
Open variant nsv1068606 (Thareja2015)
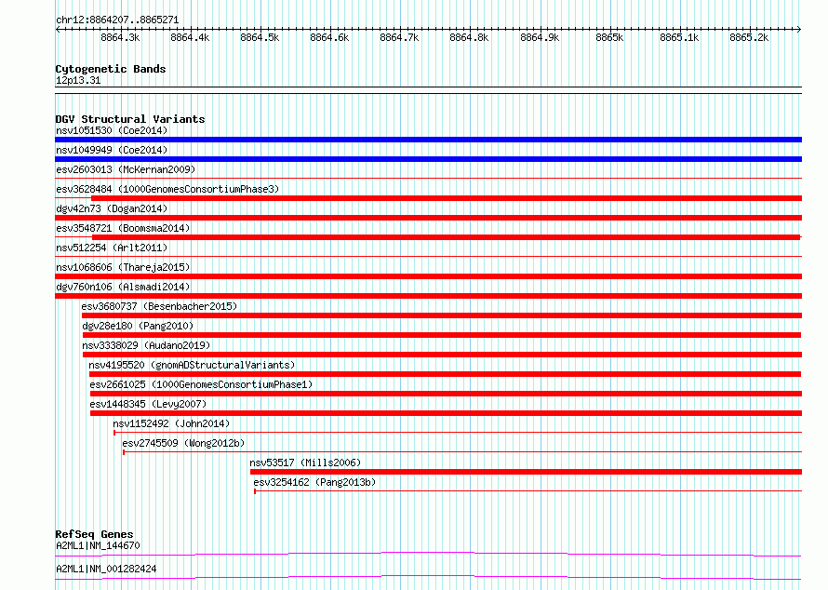tap(123, 267)
